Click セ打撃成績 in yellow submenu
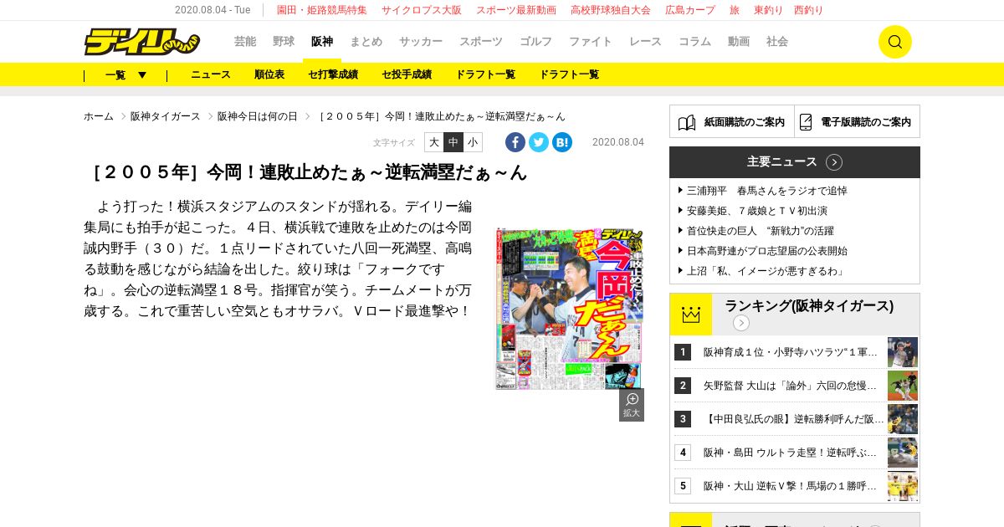 [x=333, y=74]
